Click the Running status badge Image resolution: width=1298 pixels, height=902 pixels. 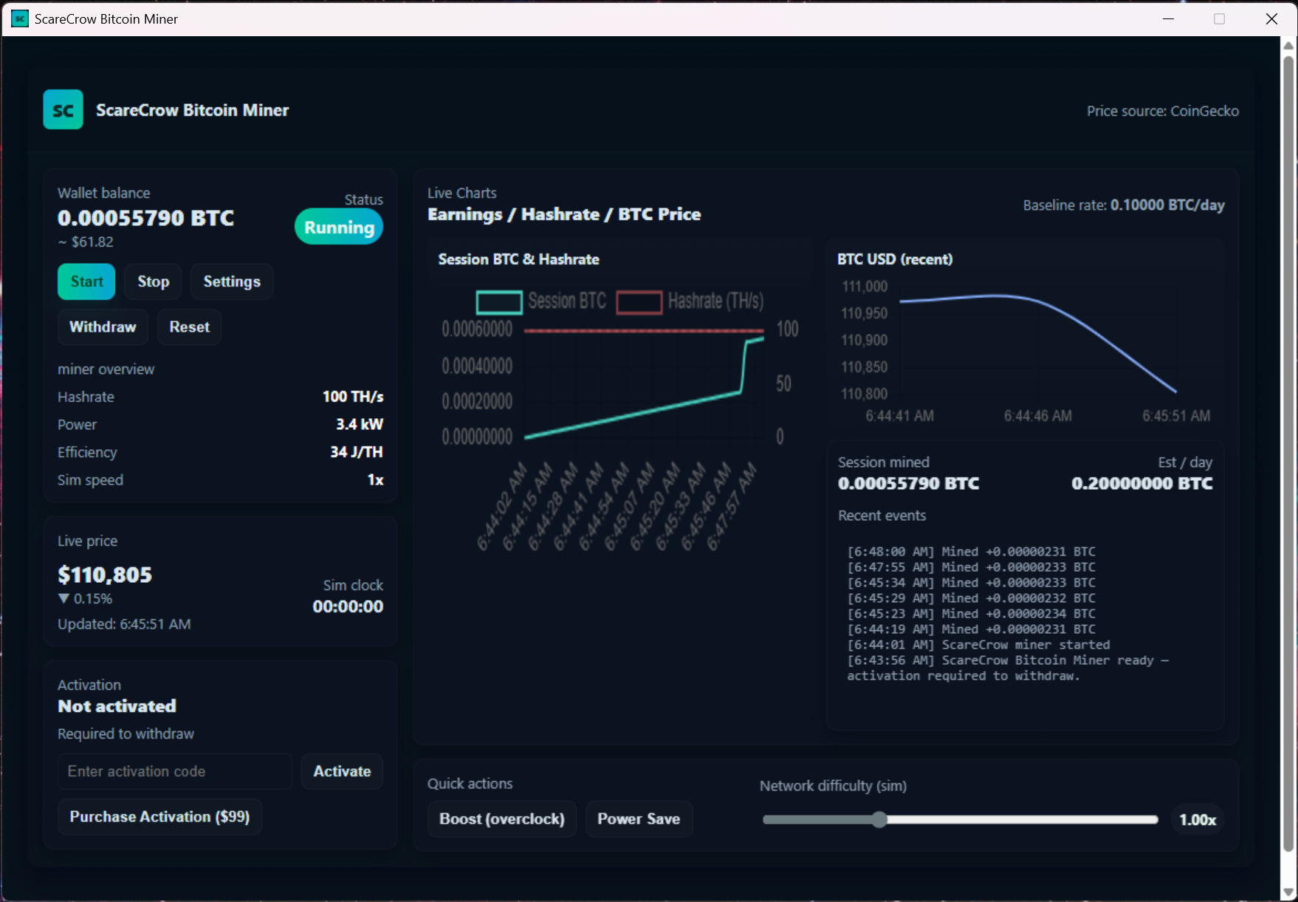tap(338, 227)
